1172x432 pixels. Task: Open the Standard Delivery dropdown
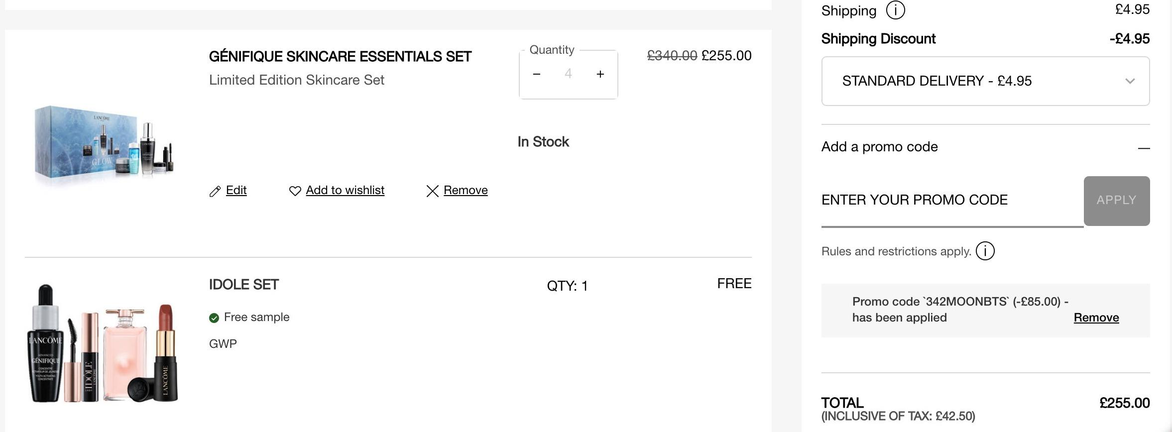coord(985,81)
